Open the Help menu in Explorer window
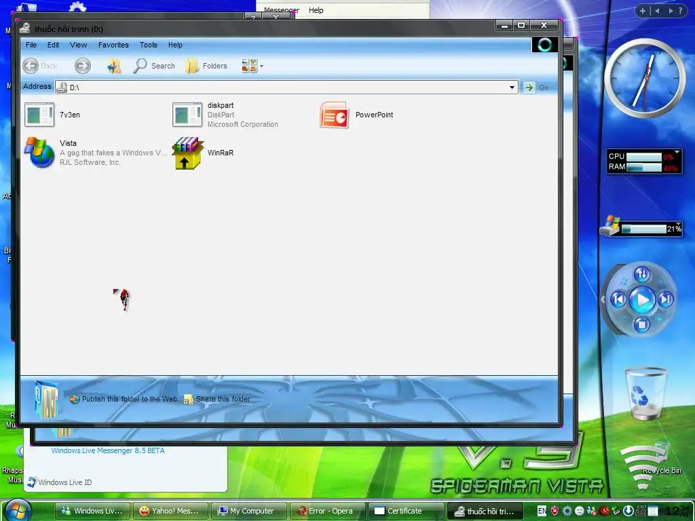Image resolution: width=695 pixels, height=521 pixels. (x=175, y=45)
